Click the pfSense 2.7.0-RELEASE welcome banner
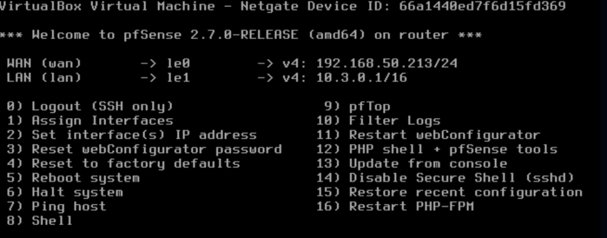 pos(240,35)
